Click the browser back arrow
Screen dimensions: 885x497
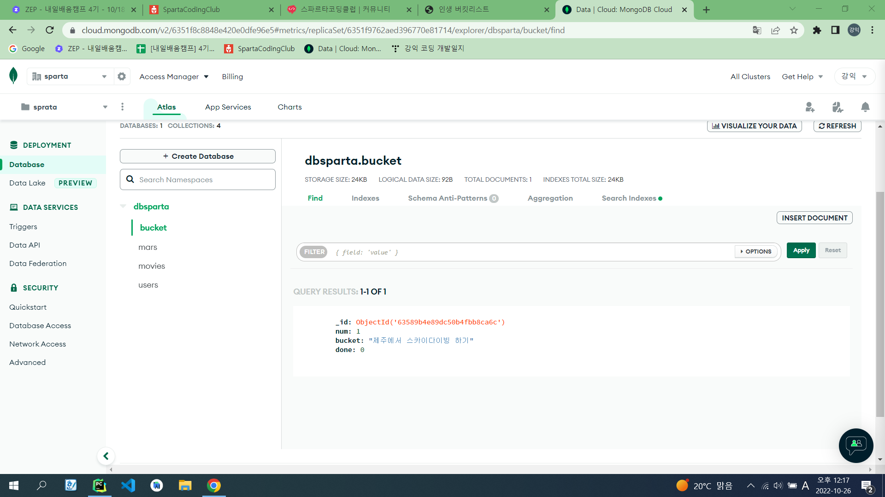click(12, 30)
